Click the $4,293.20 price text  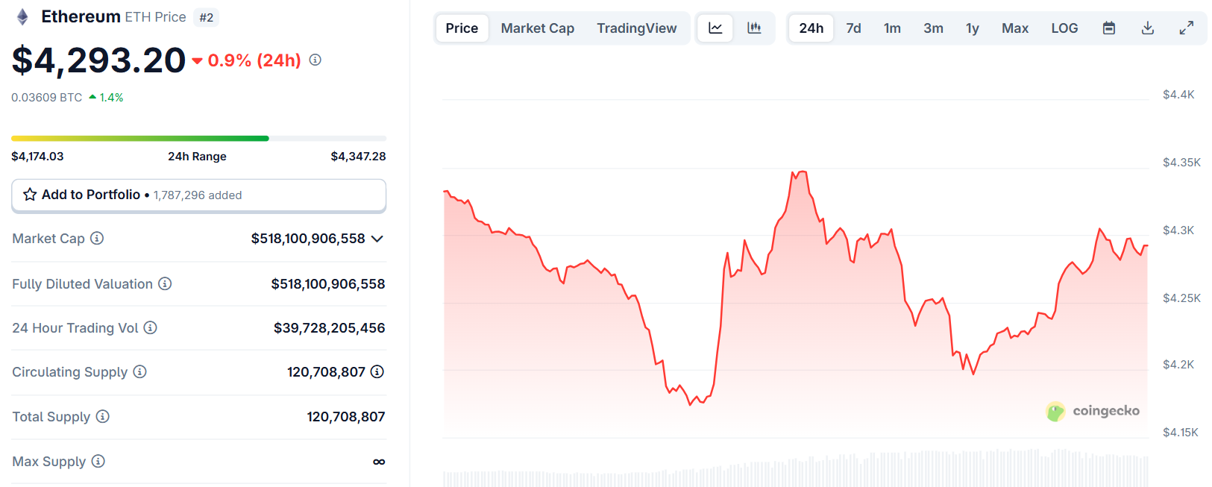[x=98, y=60]
